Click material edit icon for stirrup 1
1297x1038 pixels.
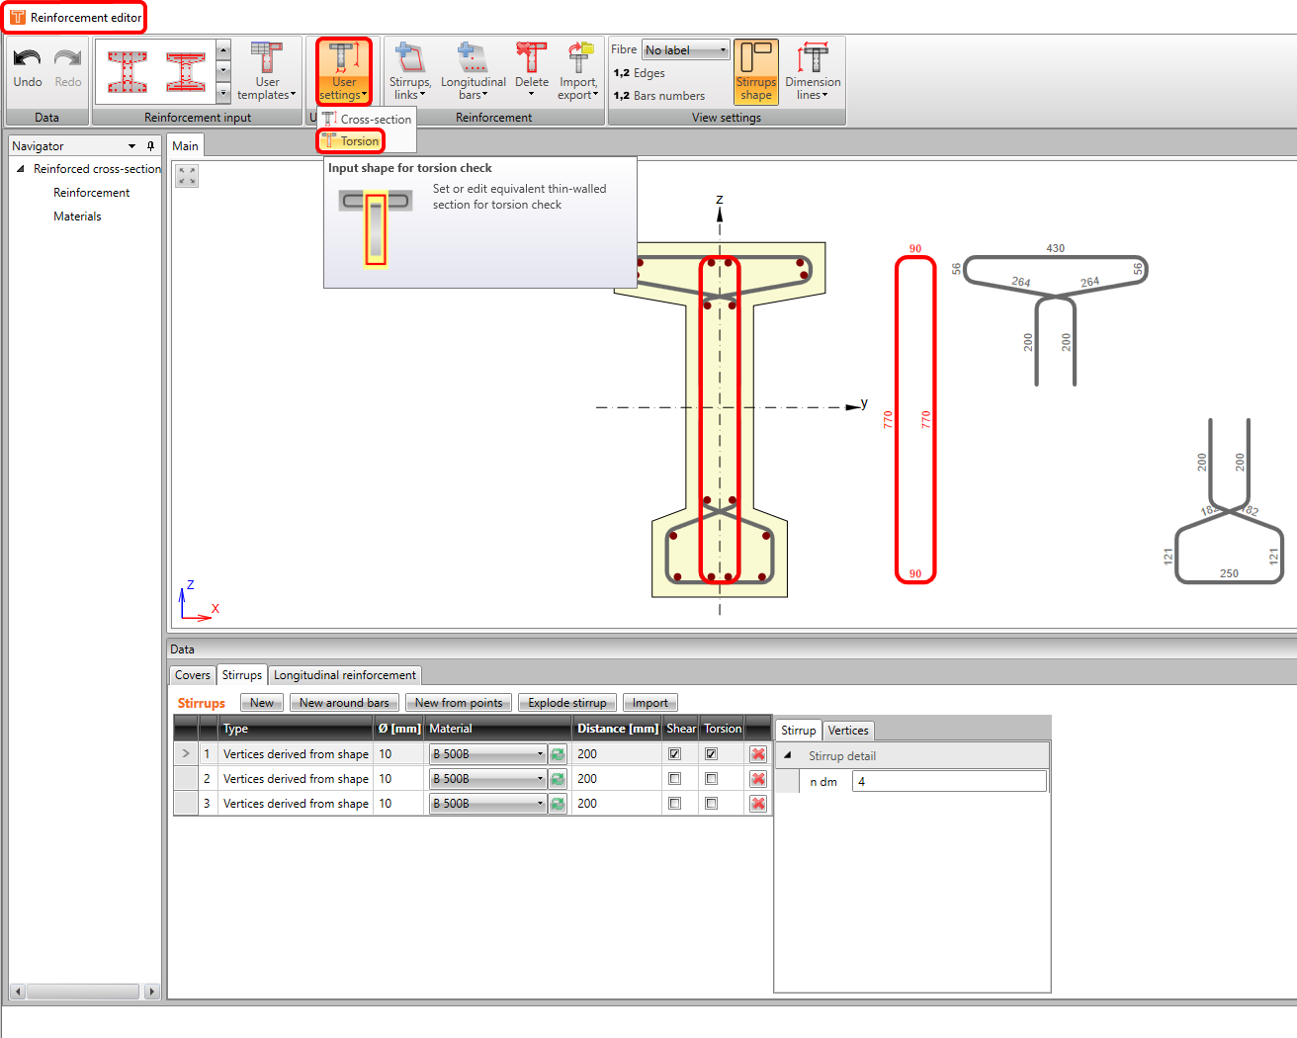tap(559, 754)
